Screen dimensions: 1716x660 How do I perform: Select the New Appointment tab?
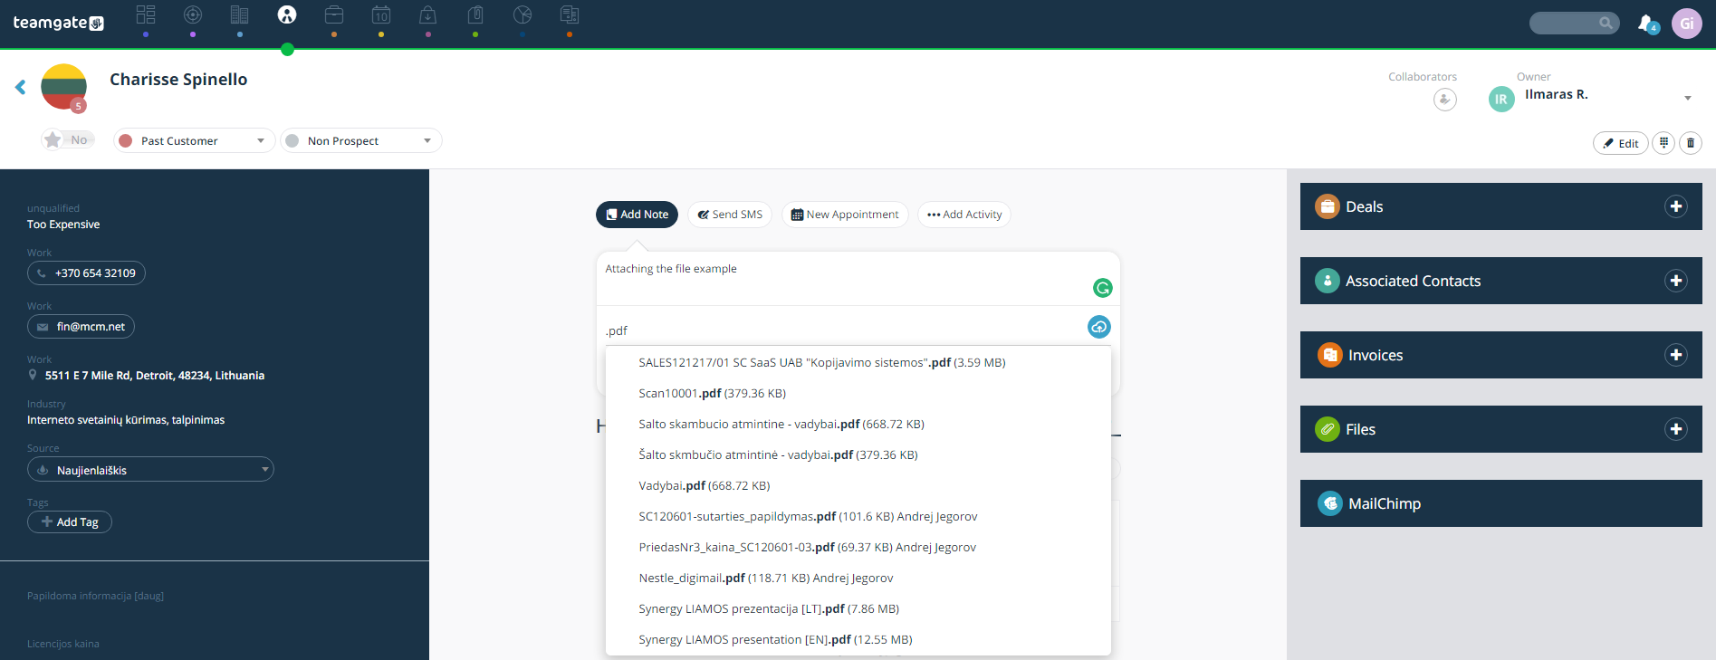[x=845, y=215]
